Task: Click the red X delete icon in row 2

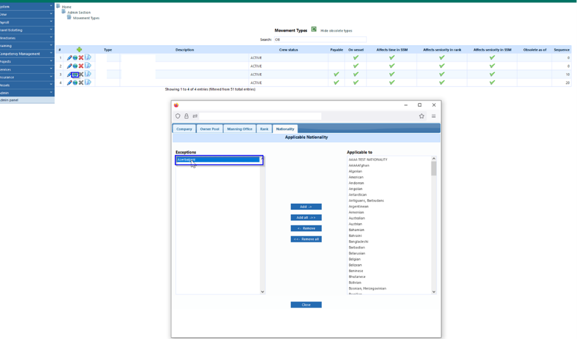Action: click(x=81, y=66)
